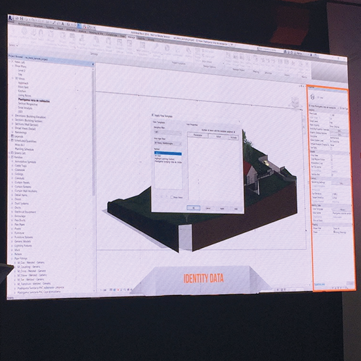Select 'Approach' 3D view in browser
The height and width of the screenshot is (361, 361).
pos(23,83)
